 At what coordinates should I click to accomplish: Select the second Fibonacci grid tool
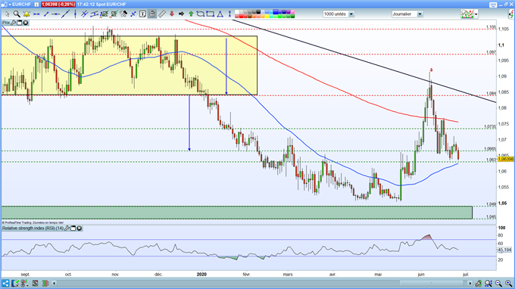(x=114, y=14)
